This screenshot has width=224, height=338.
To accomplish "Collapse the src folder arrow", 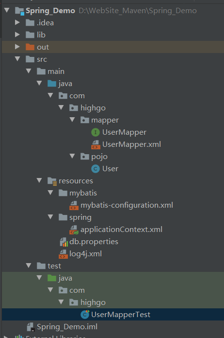I will point(17,59).
